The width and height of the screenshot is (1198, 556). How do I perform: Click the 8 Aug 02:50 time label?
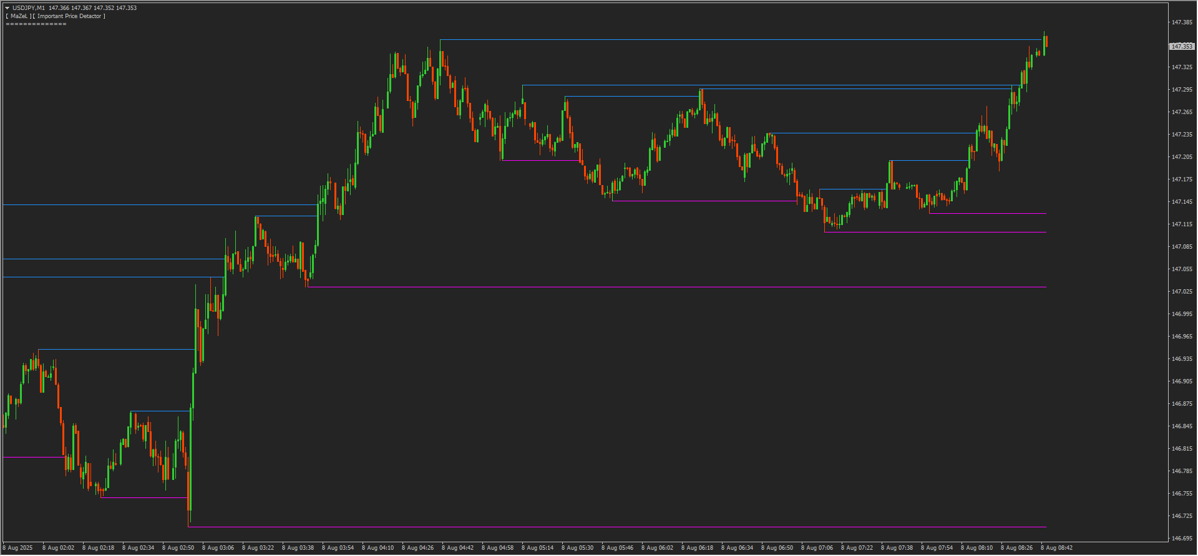(178, 549)
